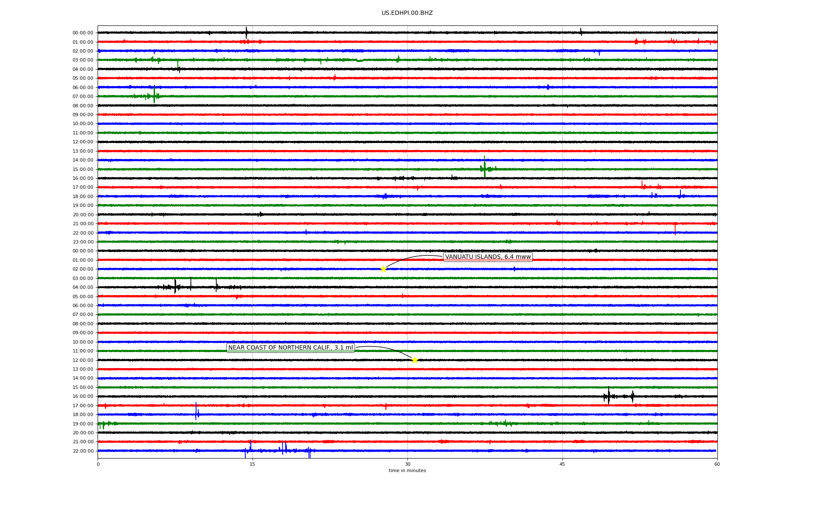This screenshot has height=509, width=815.
Task: Click the VANUATU ISLANDS 6.4 mww label
Action: point(488,257)
